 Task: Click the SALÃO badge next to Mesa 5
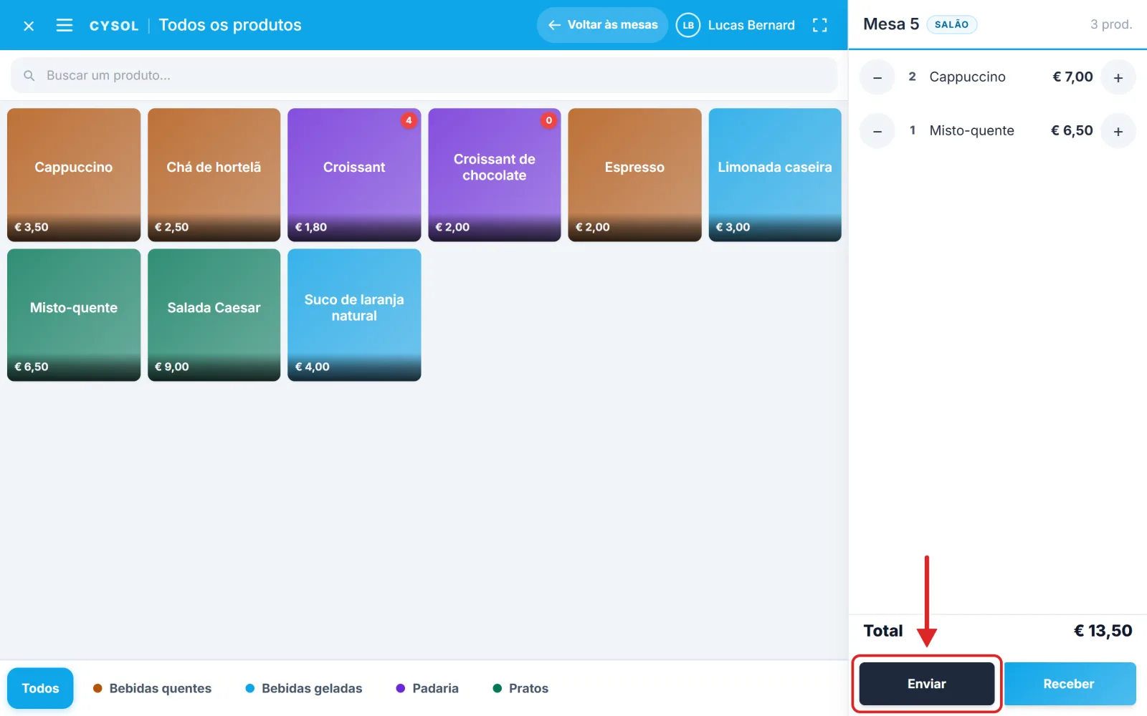[952, 24]
